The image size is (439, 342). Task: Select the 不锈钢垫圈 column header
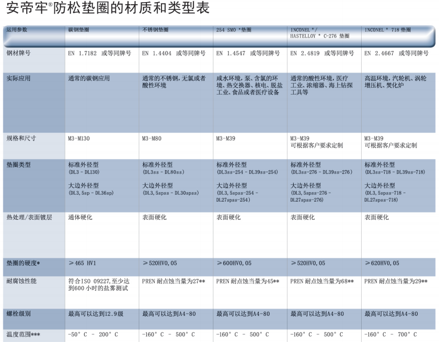155,30
